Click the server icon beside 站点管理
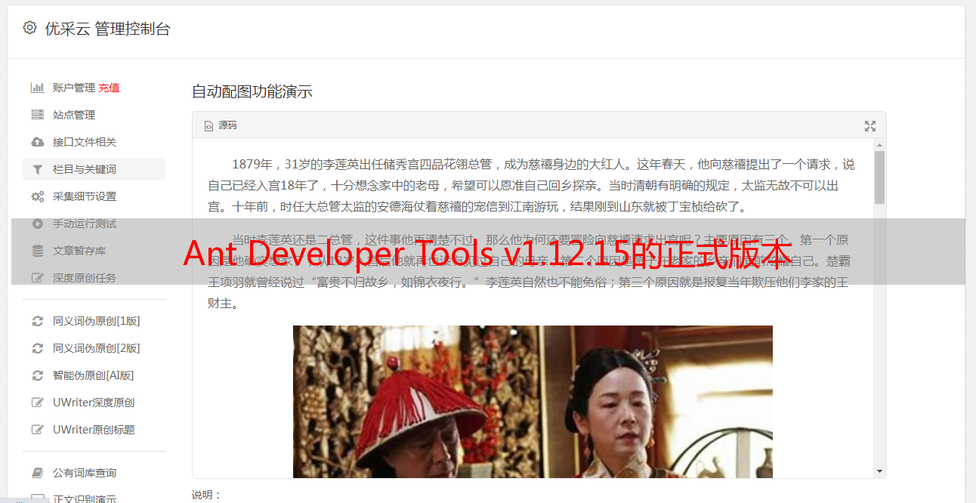976x503 pixels. (x=37, y=115)
